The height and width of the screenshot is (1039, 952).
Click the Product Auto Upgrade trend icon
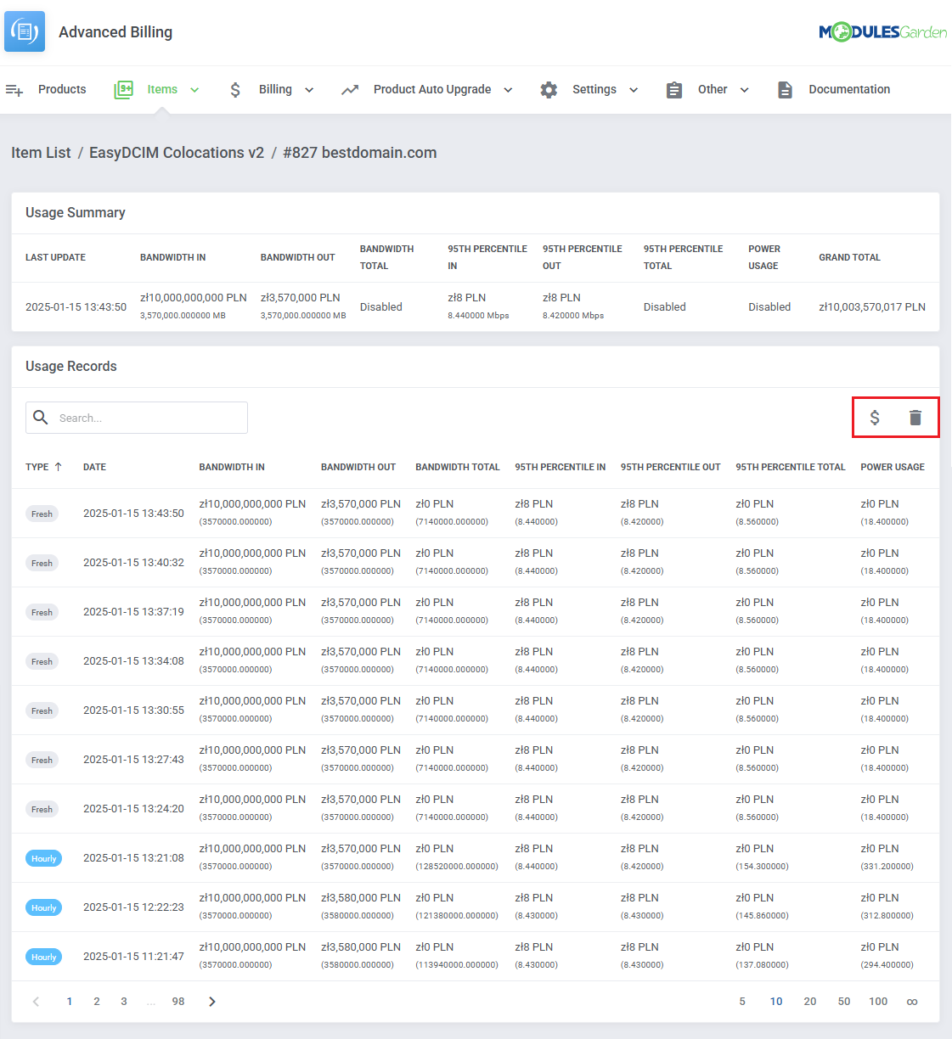[350, 89]
